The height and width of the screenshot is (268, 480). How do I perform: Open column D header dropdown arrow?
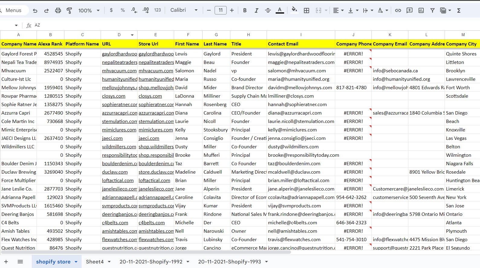point(132,35)
